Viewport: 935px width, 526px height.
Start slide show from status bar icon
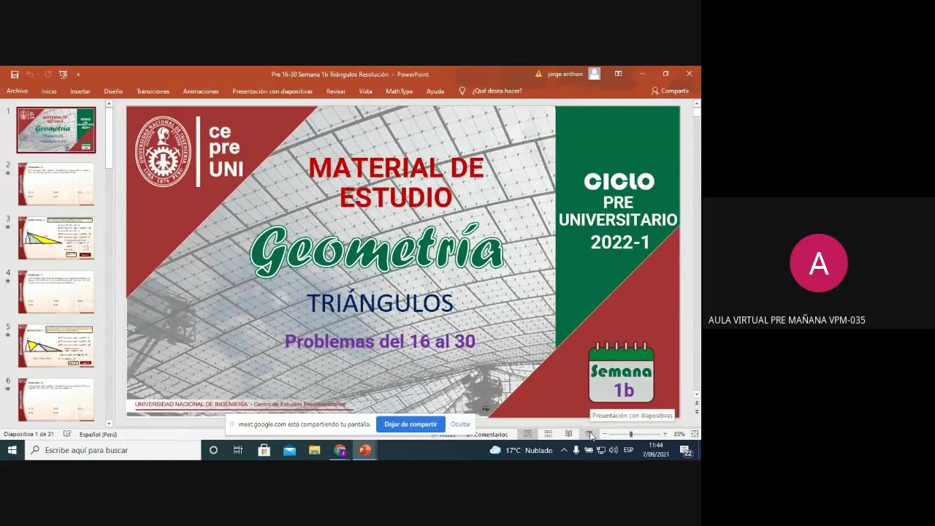(589, 434)
